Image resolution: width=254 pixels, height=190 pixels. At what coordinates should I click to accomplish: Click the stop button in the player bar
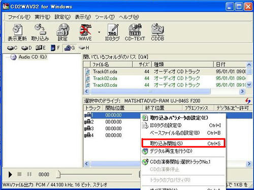(19, 174)
